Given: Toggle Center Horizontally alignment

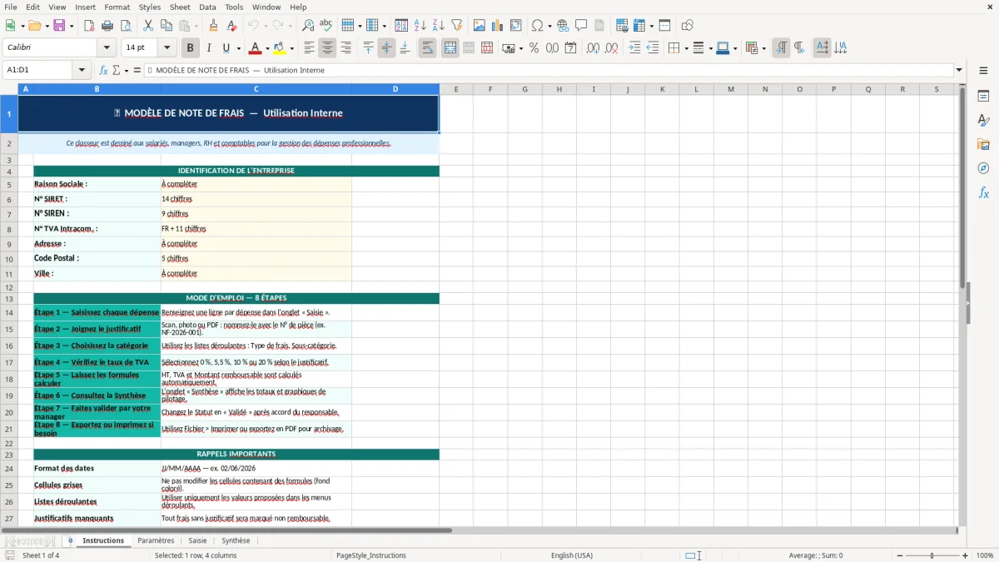Looking at the screenshot, I should tap(327, 48).
